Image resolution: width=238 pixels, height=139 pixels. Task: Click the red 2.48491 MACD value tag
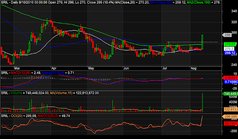pos(231,78)
